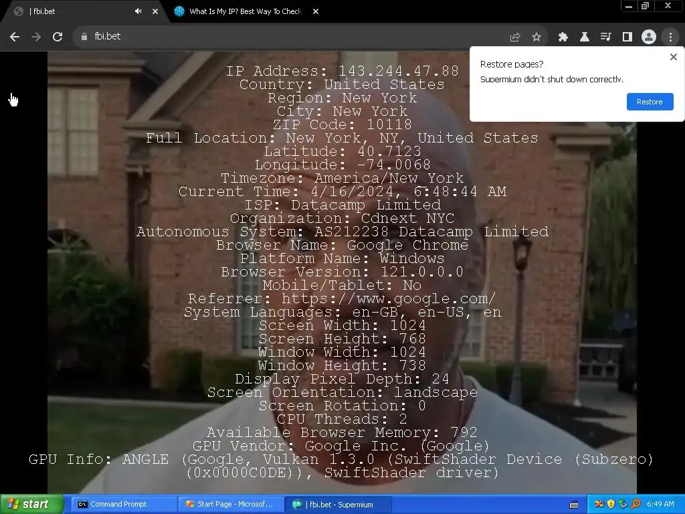The width and height of the screenshot is (685, 514).
Task: Click the "ISP: Datacamp Limited" line
Action: (342, 205)
